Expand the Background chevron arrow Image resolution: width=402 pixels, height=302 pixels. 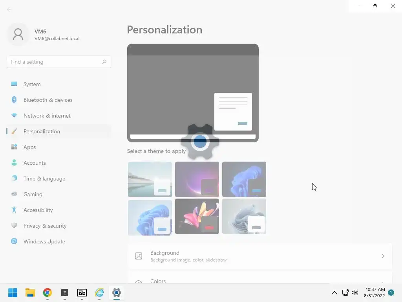382,256
